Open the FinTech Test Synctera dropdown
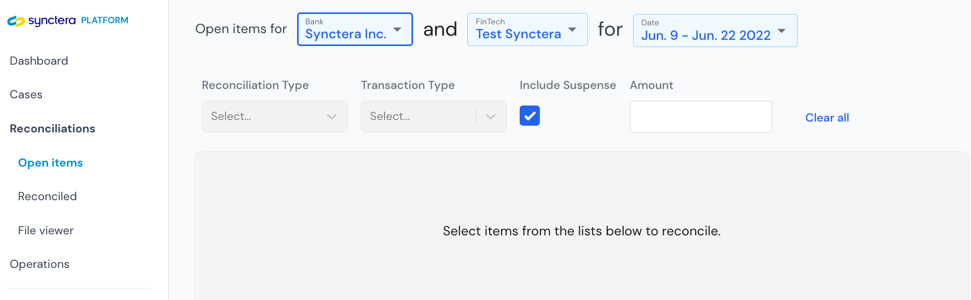 tap(518, 29)
